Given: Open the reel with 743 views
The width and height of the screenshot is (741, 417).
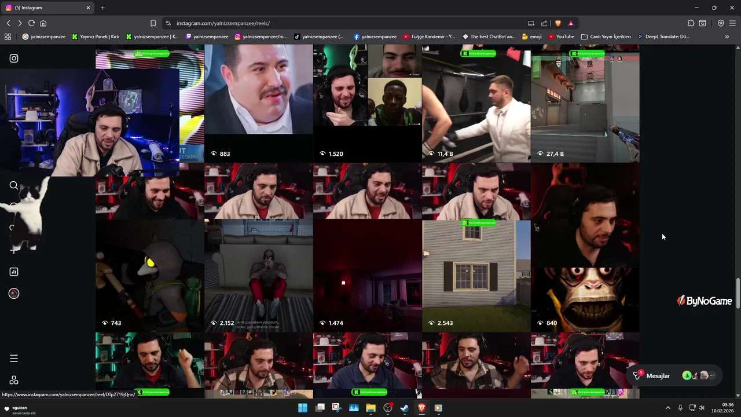Looking at the screenshot, I should tap(149, 247).
